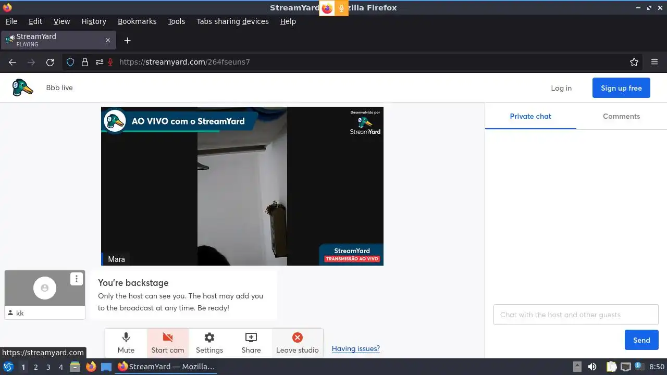
Task: Open the View menu
Action: pyautogui.click(x=61, y=21)
